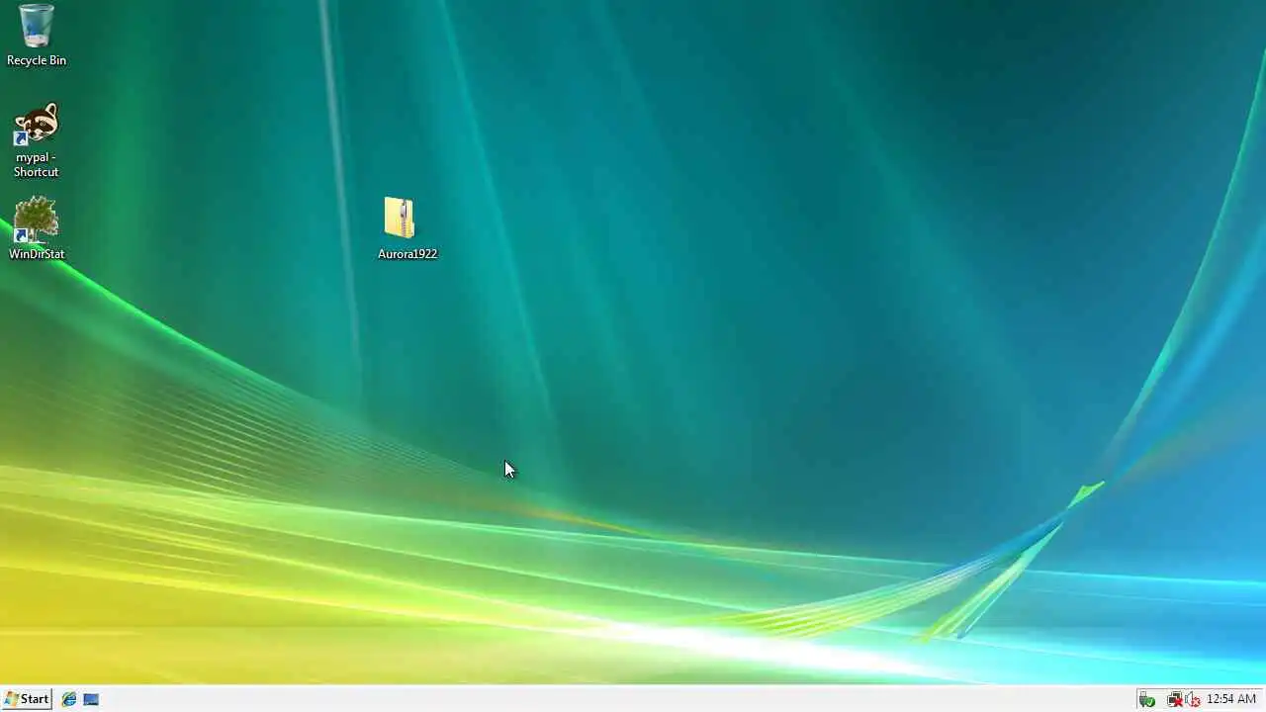Click the Safely Remove Hardware tray icon

1146,699
